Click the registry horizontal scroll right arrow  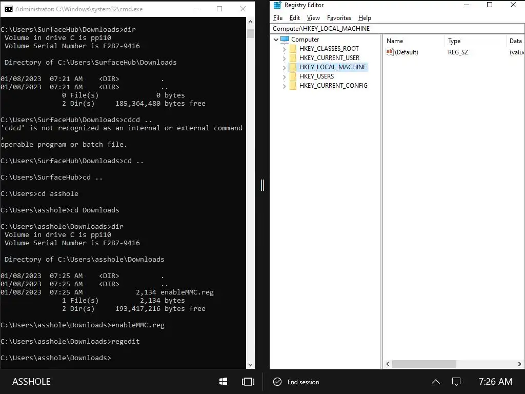520,364
